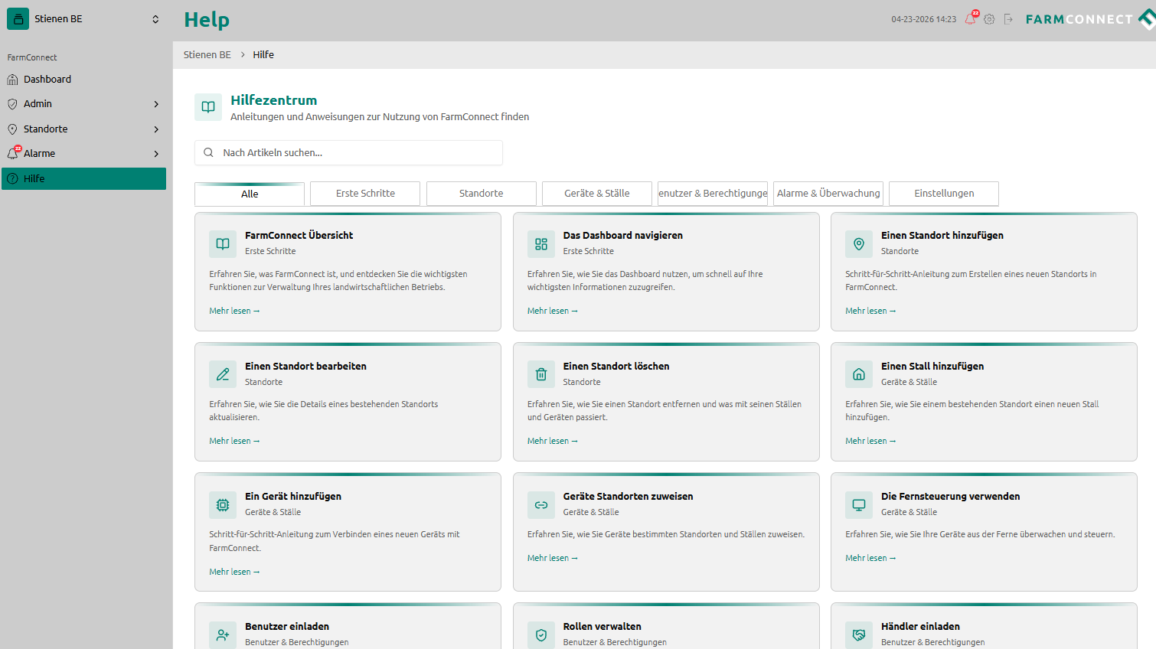This screenshot has width=1156, height=649.
Task: Click the monitor icon on Die Fernsteuerung verwenden
Action: point(859,504)
